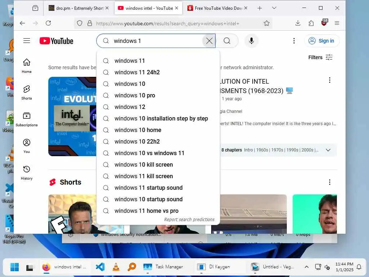
Task: Open the You section in sidebar
Action: (27, 146)
